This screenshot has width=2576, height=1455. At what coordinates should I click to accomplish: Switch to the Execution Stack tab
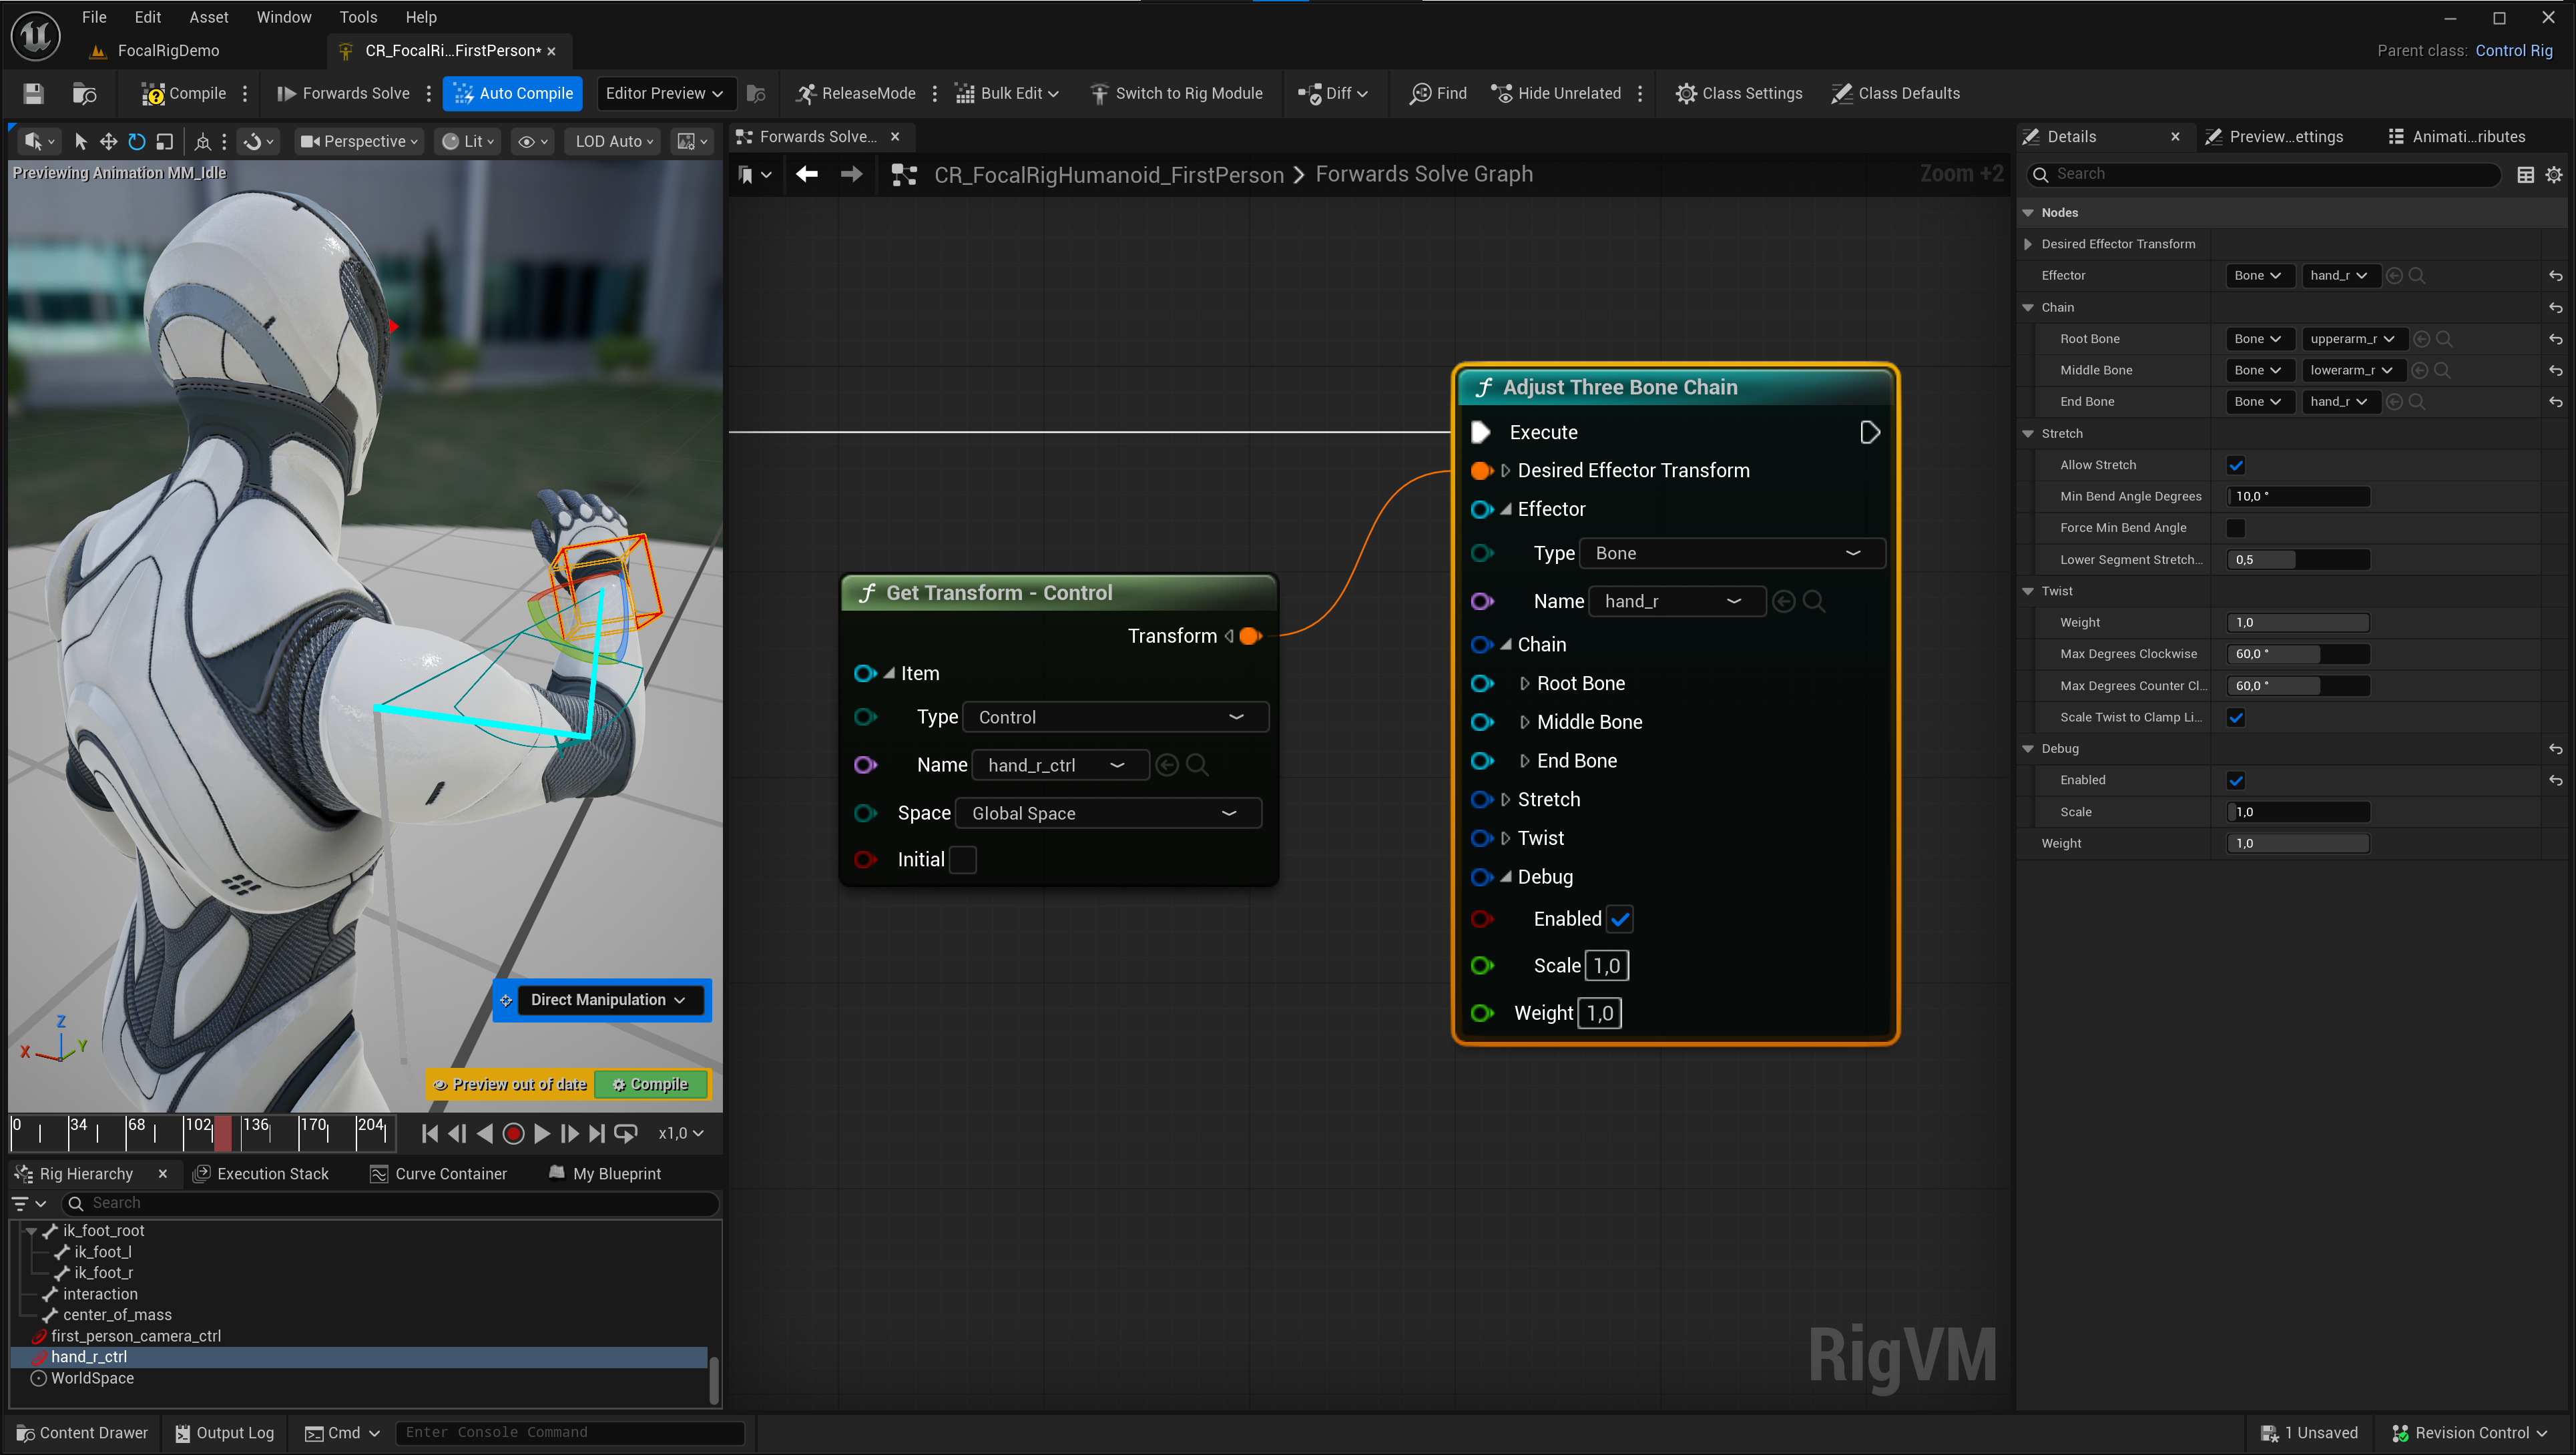(x=261, y=1173)
